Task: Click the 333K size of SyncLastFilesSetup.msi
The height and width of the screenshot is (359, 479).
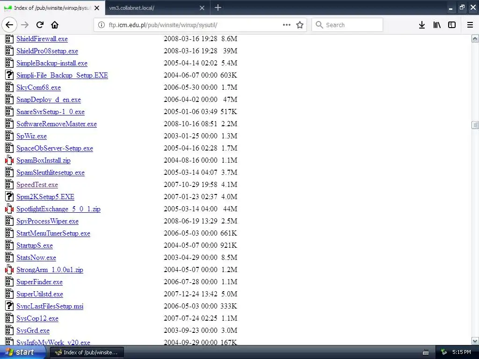Action: (228, 306)
